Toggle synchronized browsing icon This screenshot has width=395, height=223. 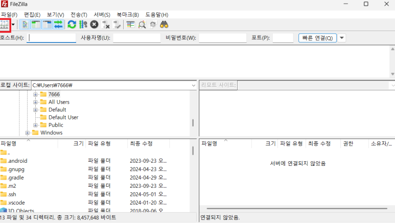pyautogui.click(x=153, y=24)
